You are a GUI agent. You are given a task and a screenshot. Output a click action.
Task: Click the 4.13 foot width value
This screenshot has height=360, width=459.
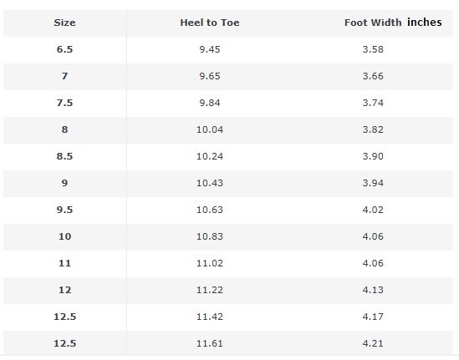[373, 290]
